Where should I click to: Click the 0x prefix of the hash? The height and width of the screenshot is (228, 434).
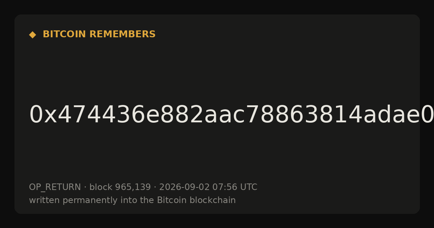[43, 115]
